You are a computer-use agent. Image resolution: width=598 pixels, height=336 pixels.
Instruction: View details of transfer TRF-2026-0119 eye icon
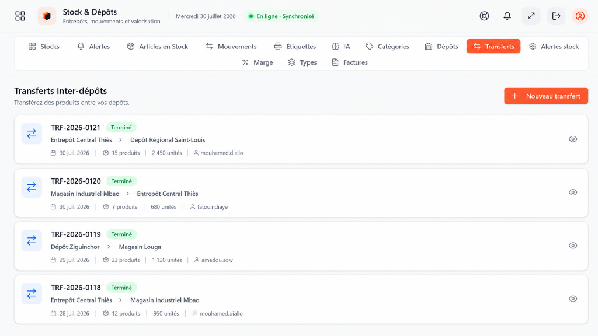[x=573, y=246]
